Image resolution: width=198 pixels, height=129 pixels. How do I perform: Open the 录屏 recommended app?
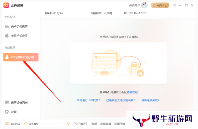click(94, 124)
